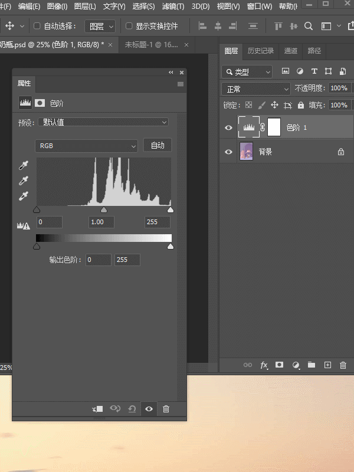This screenshot has width=354, height=472.
Task: Open the workspace layout switcher icon
Action: tap(326, 26)
